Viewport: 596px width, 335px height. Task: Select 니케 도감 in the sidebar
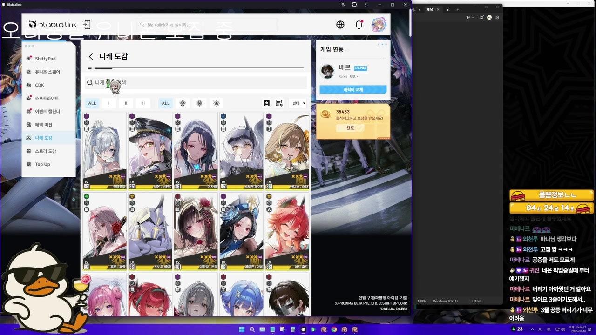point(48,138)
